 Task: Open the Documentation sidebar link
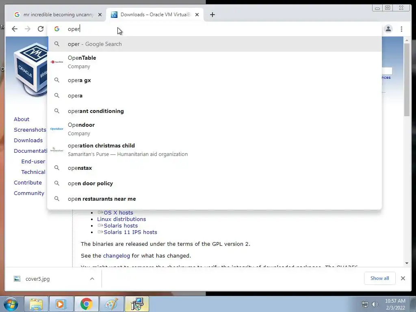[30, 151]
